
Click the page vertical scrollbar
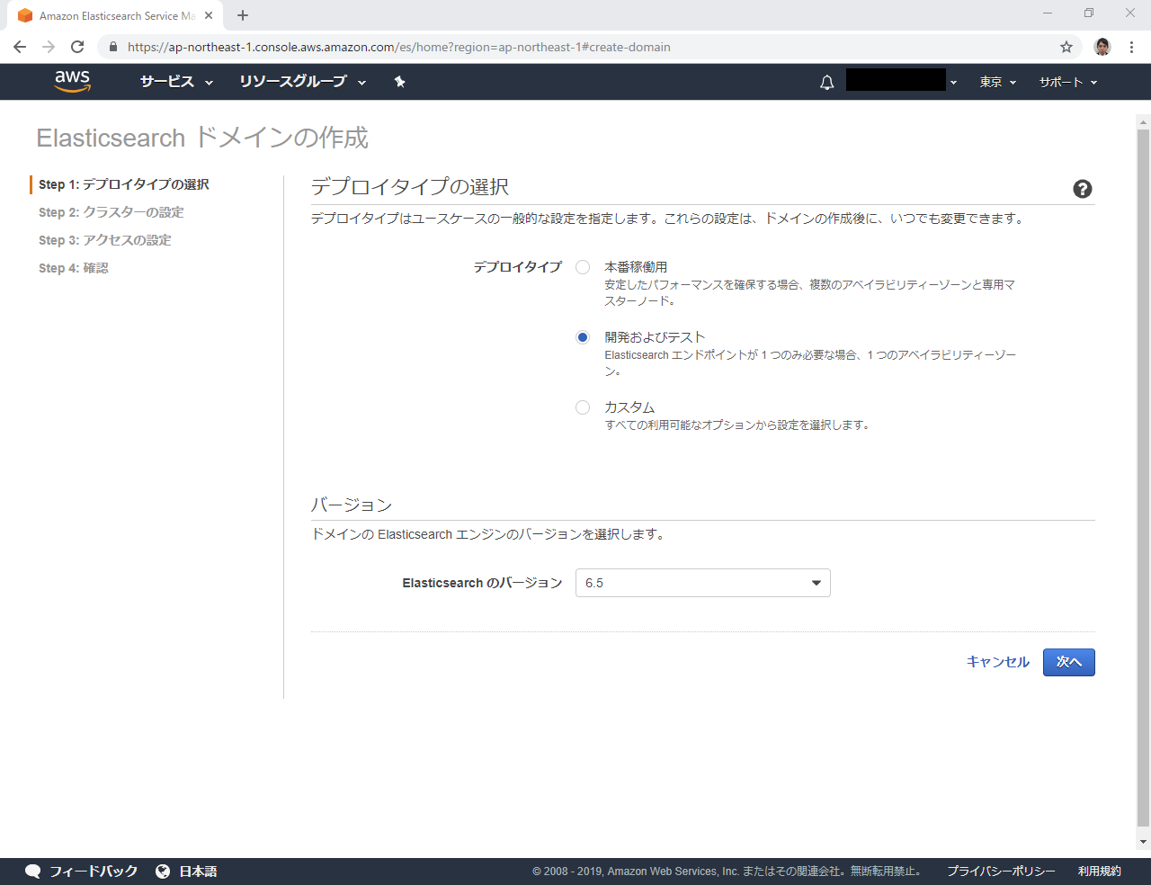tap(1143, 477)
